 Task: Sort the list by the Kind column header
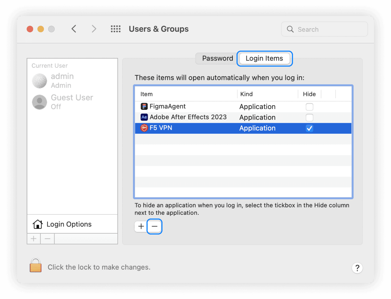(246, 94)
